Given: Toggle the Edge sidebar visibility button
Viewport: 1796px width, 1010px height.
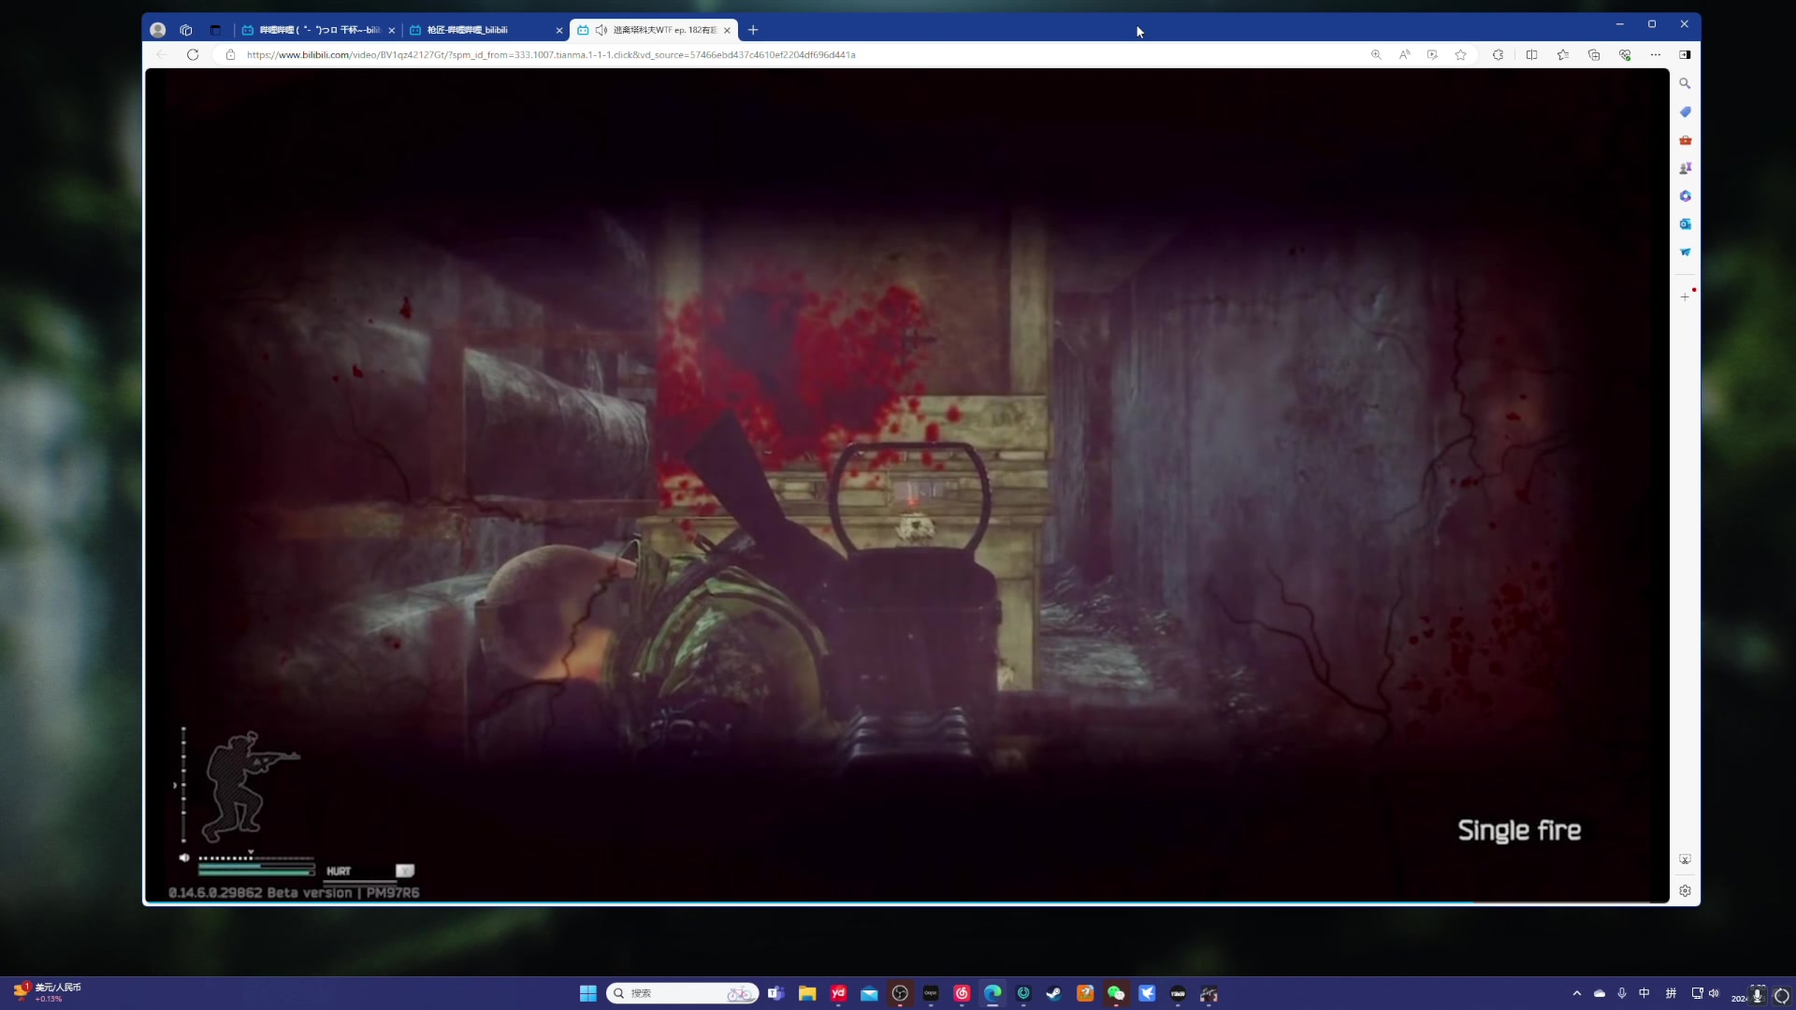Looking at the screenshot, I should [x=1685, y=54].
